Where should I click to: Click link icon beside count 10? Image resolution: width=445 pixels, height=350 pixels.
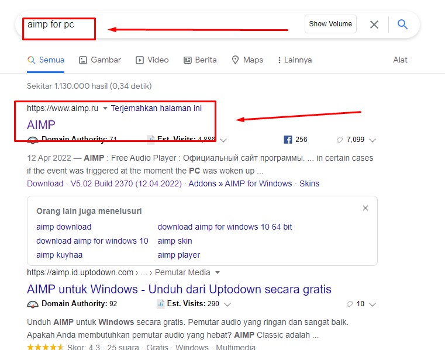click(x=349, y=304)
